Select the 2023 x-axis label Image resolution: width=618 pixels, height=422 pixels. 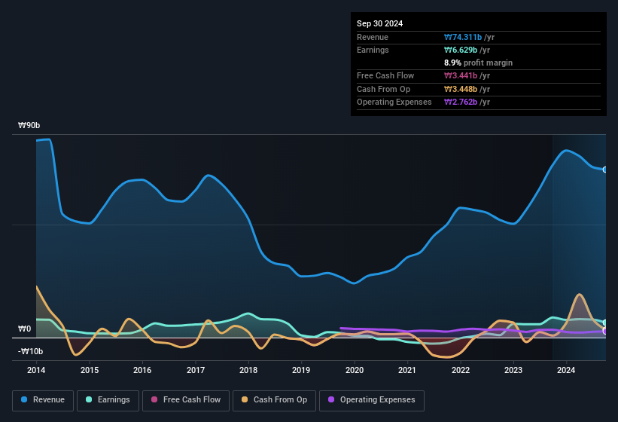point(513,370)
